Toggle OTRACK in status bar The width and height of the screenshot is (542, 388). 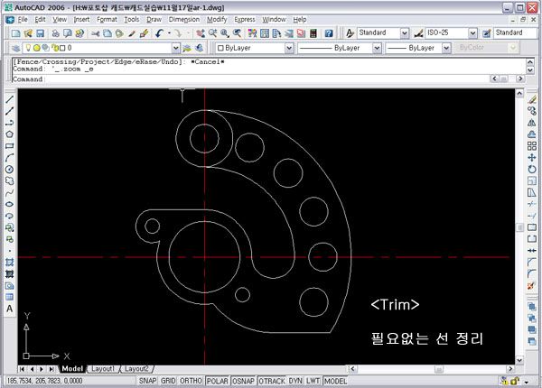(x=272, y=381)
